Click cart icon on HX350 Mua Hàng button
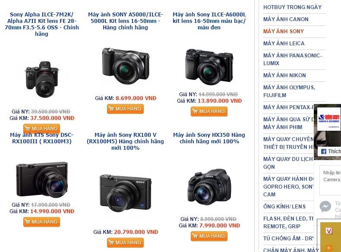This screenshot has width=341, height=252. [x=195, y=236]
